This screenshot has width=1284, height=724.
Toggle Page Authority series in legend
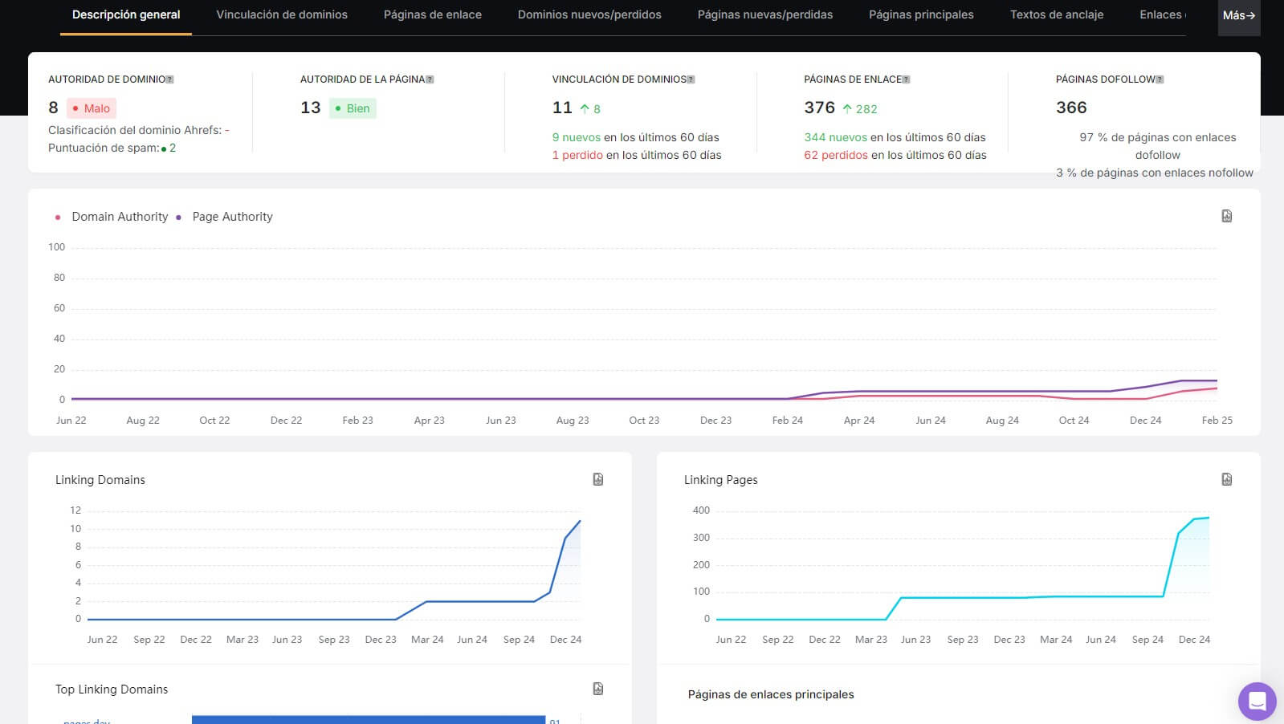[x=232, y=217]
